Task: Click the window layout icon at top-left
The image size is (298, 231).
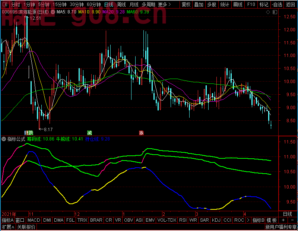Action: pos(5,4)
